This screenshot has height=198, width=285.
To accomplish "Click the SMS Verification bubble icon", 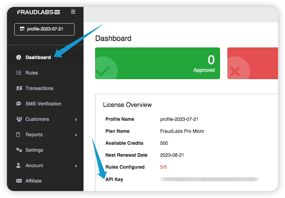I will coord(19,103).
